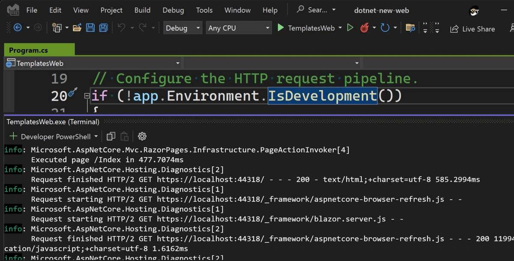Open the Debug menu in menu bar
This screenshot has width=514, height=261.
[x=173, y=10]
